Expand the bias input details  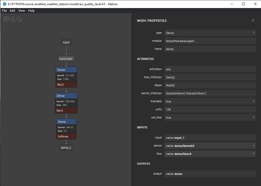[253, 154]
